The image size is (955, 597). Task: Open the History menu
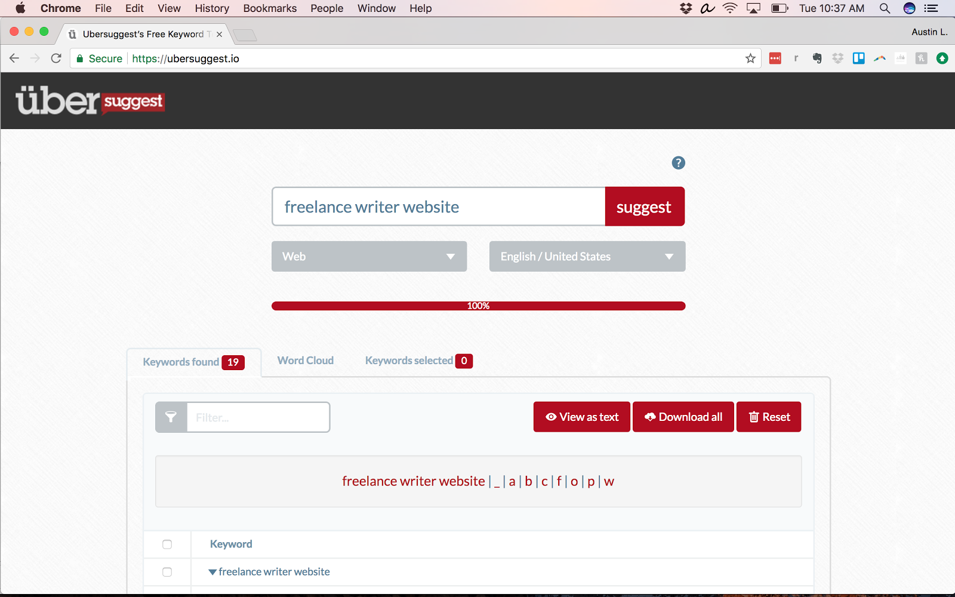click(x=212, y=8)
